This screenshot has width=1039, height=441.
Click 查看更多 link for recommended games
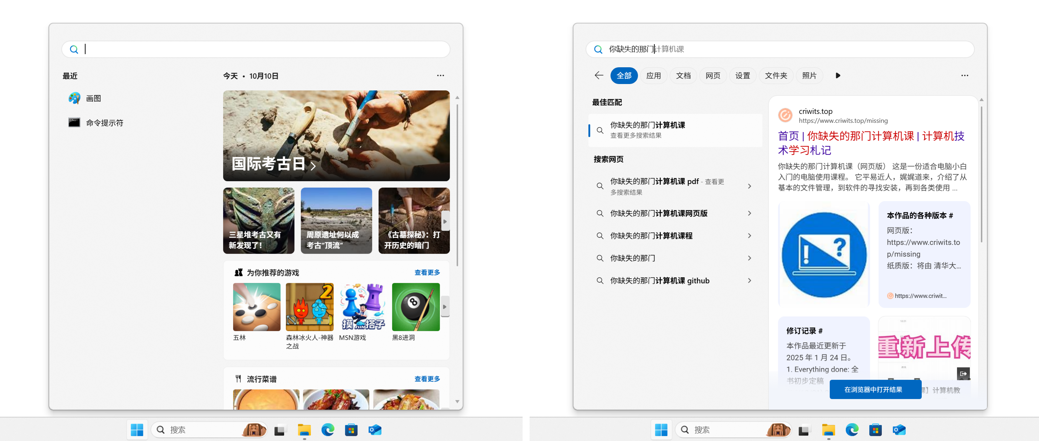coord(427,273)
